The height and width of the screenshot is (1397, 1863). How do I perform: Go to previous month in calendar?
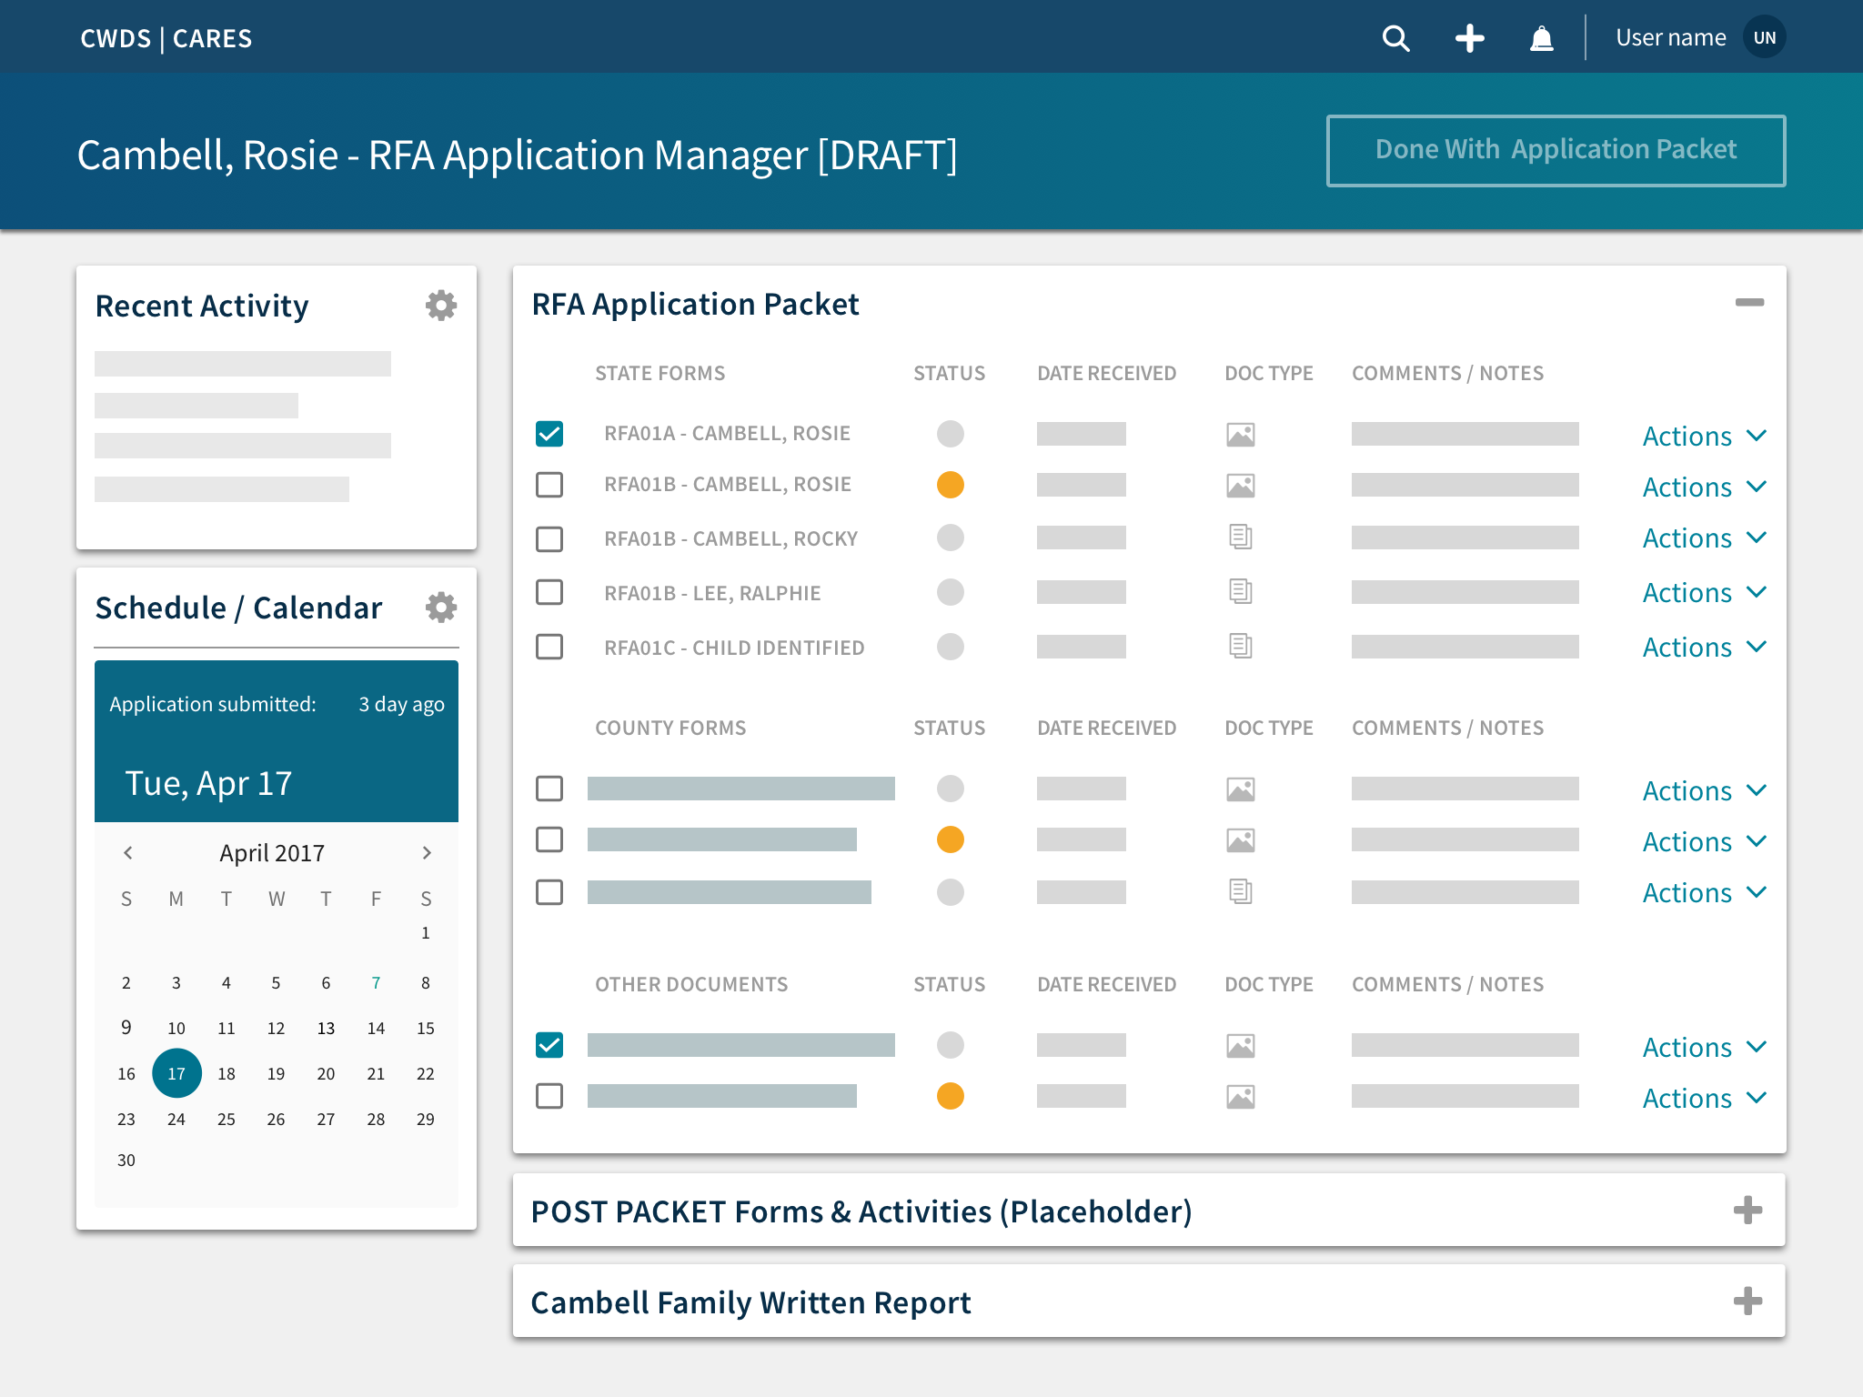tap(128, 853)
